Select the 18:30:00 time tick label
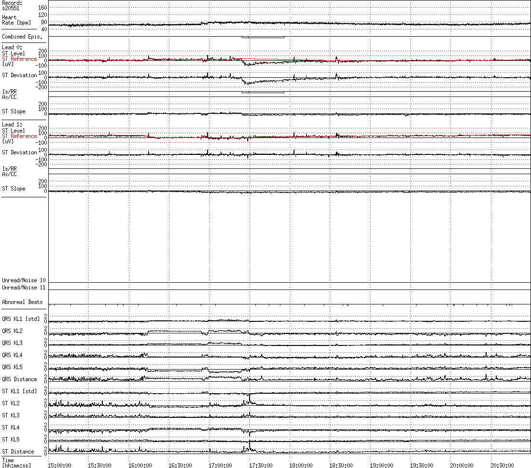The height and width of the screenshot is (468, 531). pos(340,465)
